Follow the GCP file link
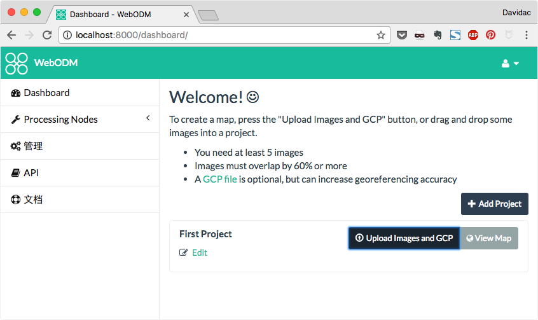The image size is (538, 320). tap(219, 179)
